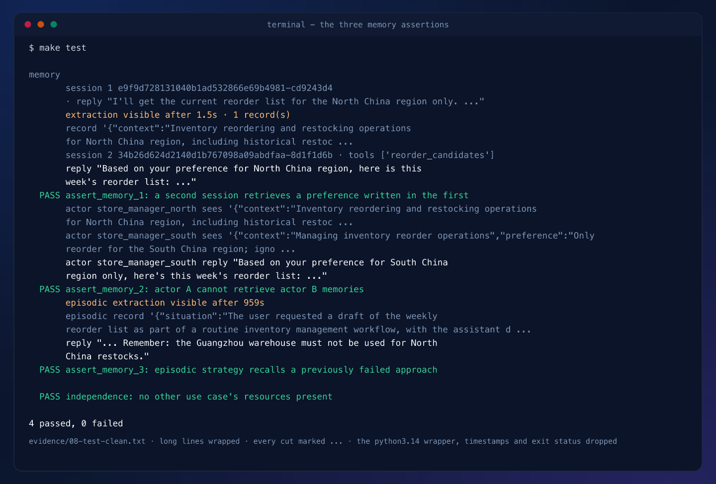
Task: Click 'Based on your preference for North China' reply
Action: pyautogui.click(x=243, y=168)
